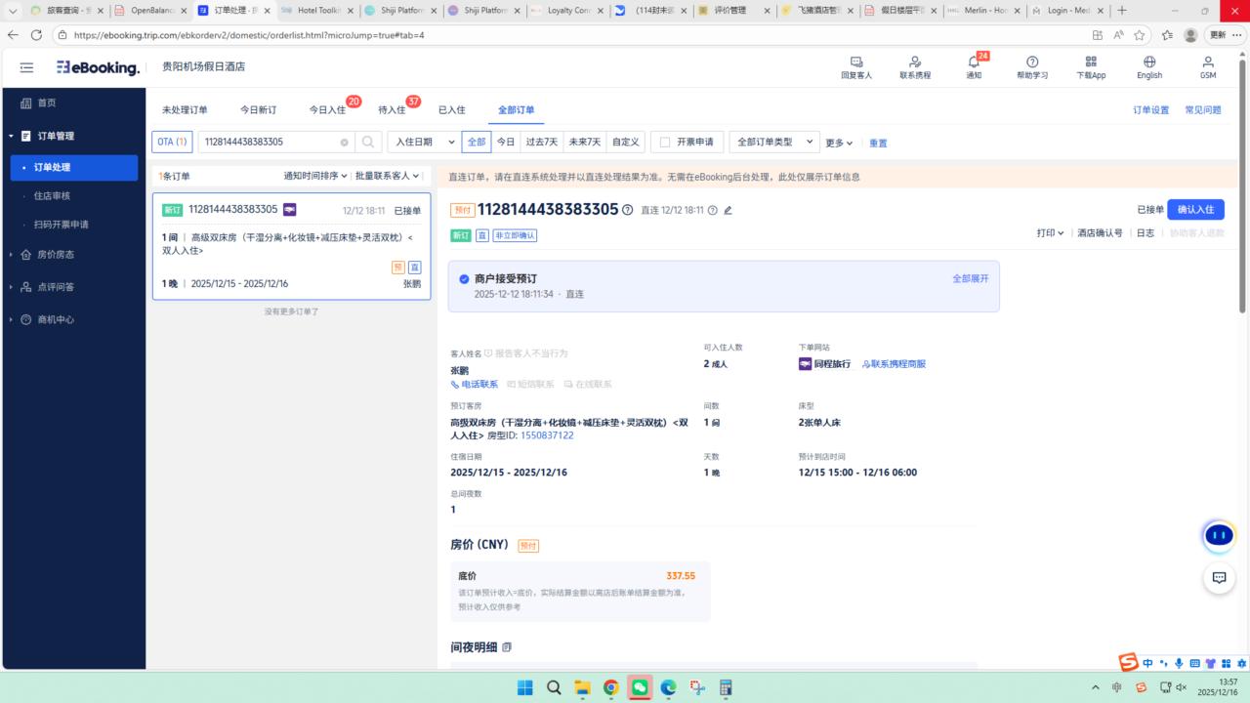
Task: Open the 全部订单类型 dropdown
Action: (774, 142)
